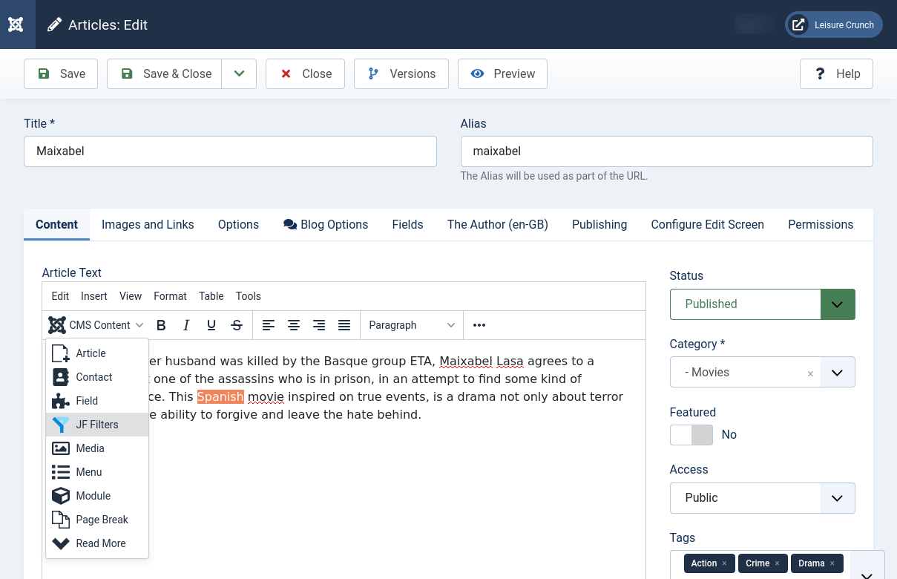Screen dimensions: 897x579
Task: Preview the article
Action: click(502, 73)
